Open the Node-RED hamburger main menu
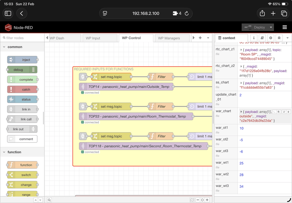Screen dimensions: 292x203 click(x=285, y=27)
